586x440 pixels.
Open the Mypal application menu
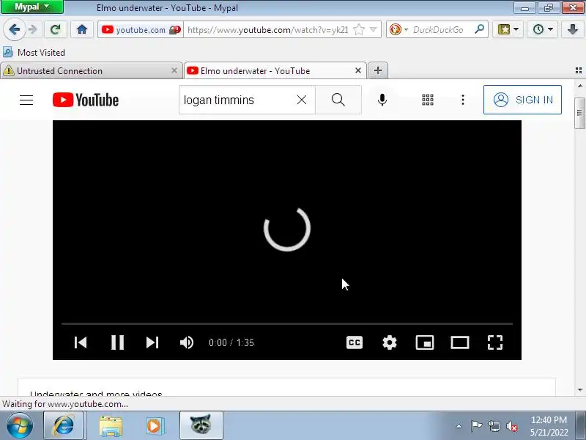[31, 7]
